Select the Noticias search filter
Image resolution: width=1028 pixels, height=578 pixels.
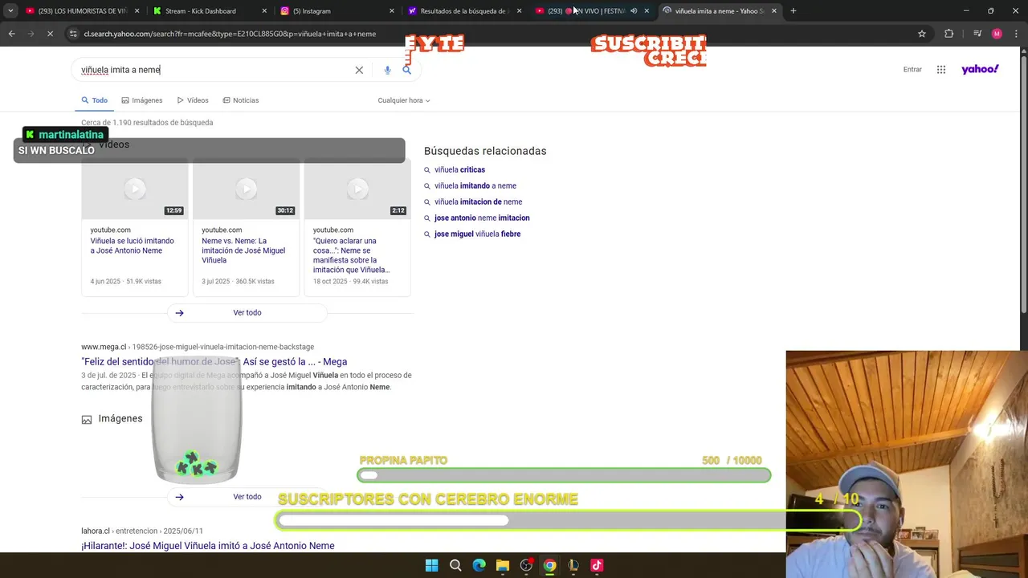[x=241, y=100]
